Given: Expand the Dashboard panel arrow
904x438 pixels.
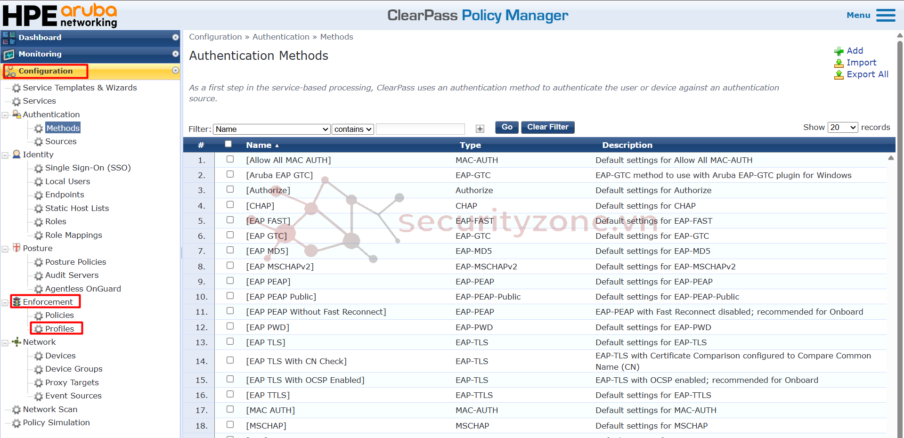Looking at the screenshot, I should click(175, 37).
